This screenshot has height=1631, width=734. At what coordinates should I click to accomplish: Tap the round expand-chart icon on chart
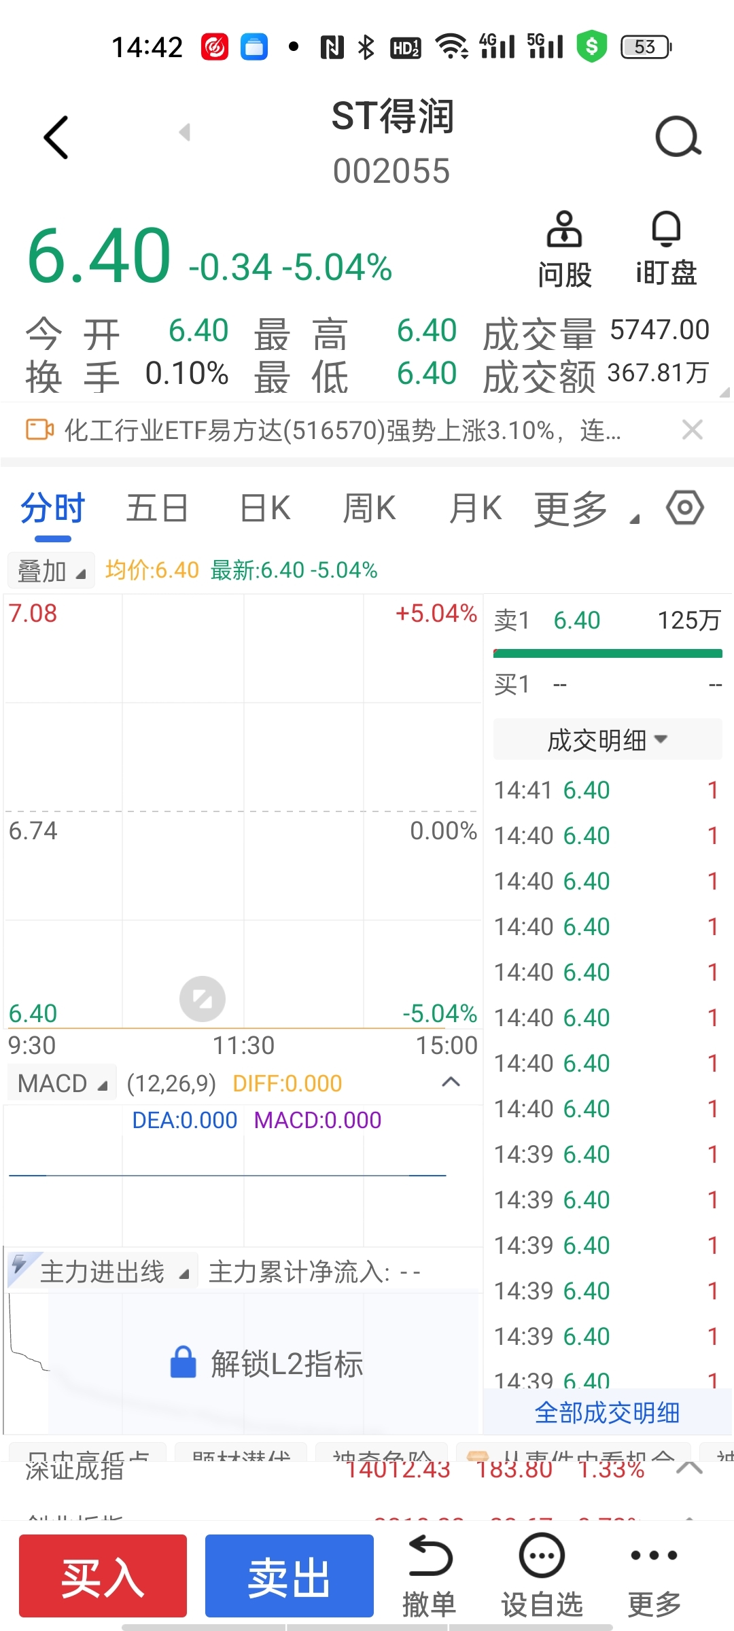point(203,999)
